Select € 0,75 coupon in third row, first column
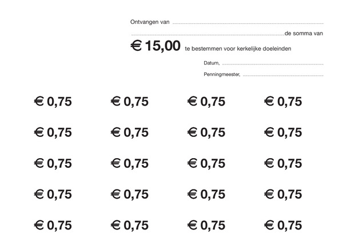 coord(53,164)
